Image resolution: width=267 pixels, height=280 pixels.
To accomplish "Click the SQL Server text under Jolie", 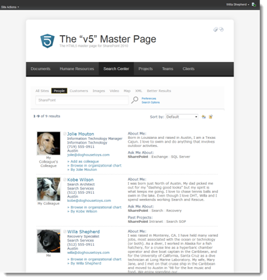I will coord(181,157).
